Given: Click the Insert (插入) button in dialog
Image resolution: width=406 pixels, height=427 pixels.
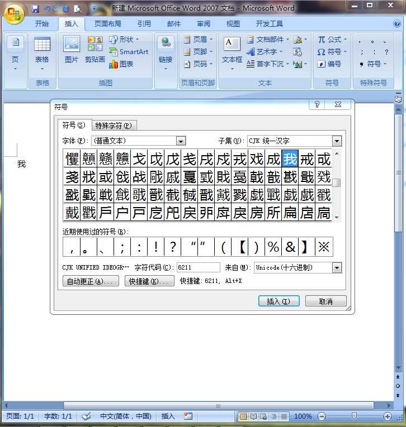Looking at the screenshot, I should (279, 301).
